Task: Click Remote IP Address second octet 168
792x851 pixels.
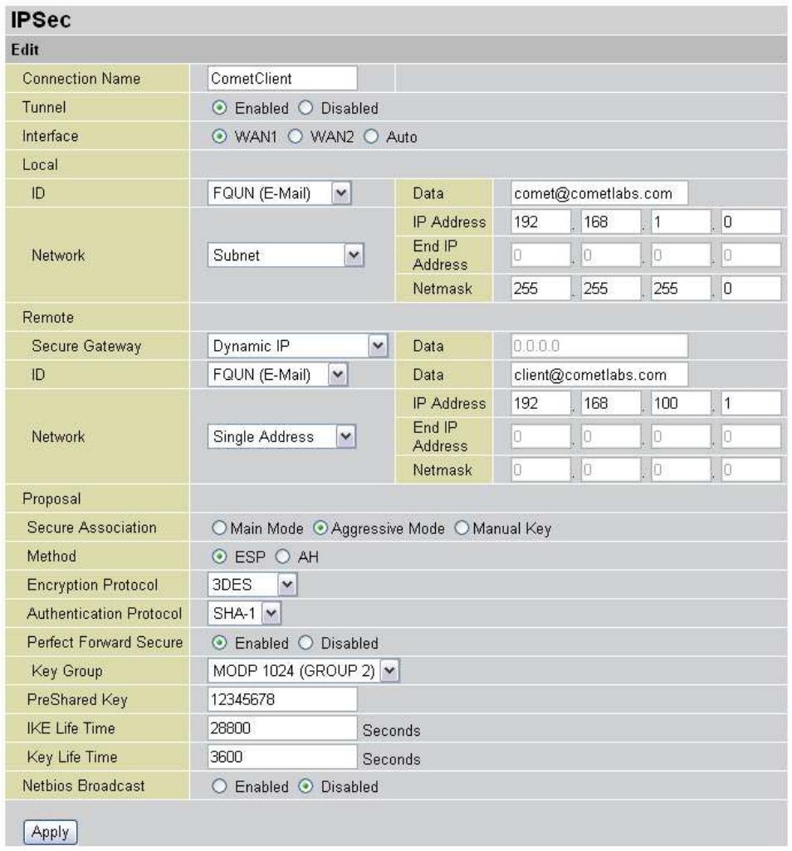Action: (610, 403)
